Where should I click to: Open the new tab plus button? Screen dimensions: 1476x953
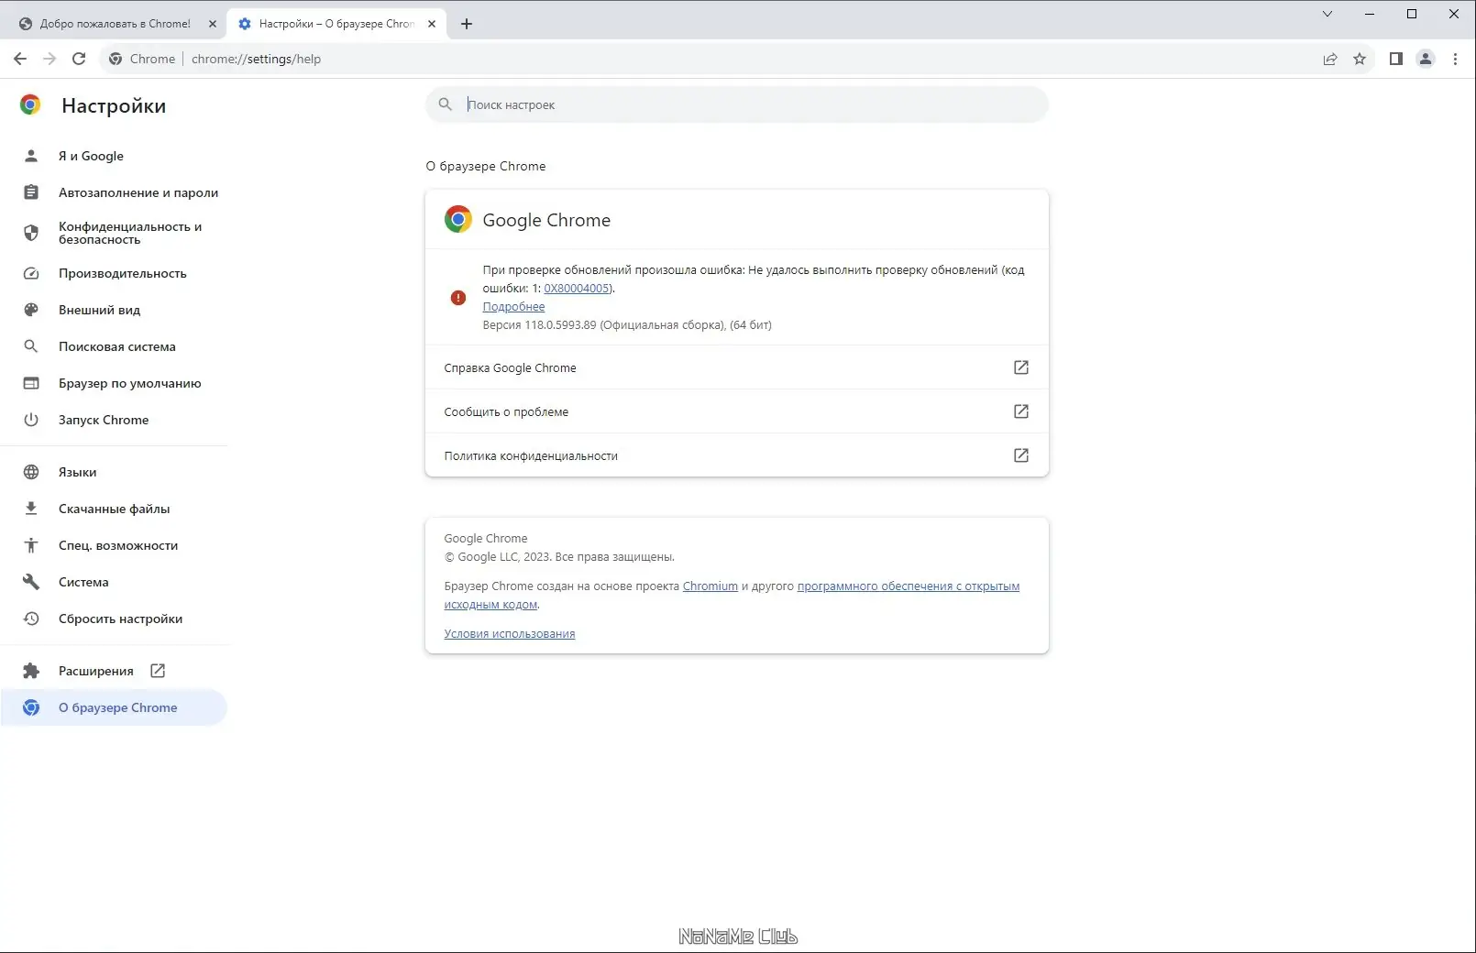coord(467,24)
